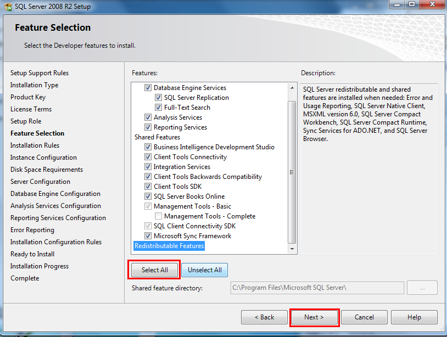Select the Redistributable Features row
This screenshot has width=447, height=337.
[169, 246]
